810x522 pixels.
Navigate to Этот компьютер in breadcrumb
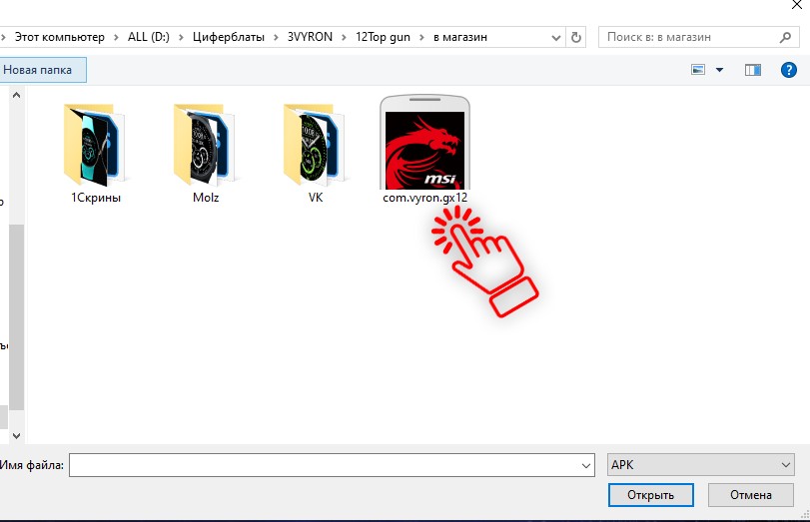point(59,37)
